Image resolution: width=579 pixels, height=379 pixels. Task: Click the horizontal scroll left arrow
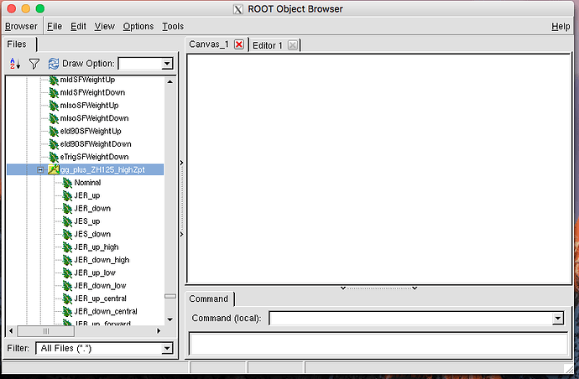coord(11,330)
